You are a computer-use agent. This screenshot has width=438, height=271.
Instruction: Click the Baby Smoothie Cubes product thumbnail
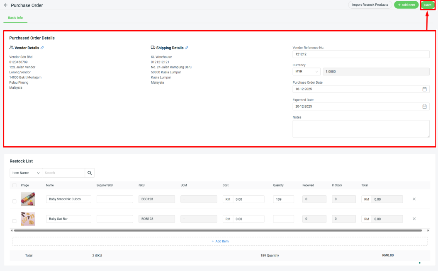(28, 199)
